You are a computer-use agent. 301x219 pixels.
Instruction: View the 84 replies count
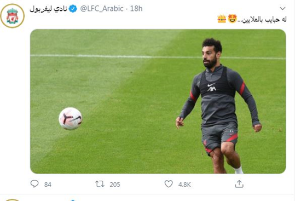(48, 185)
